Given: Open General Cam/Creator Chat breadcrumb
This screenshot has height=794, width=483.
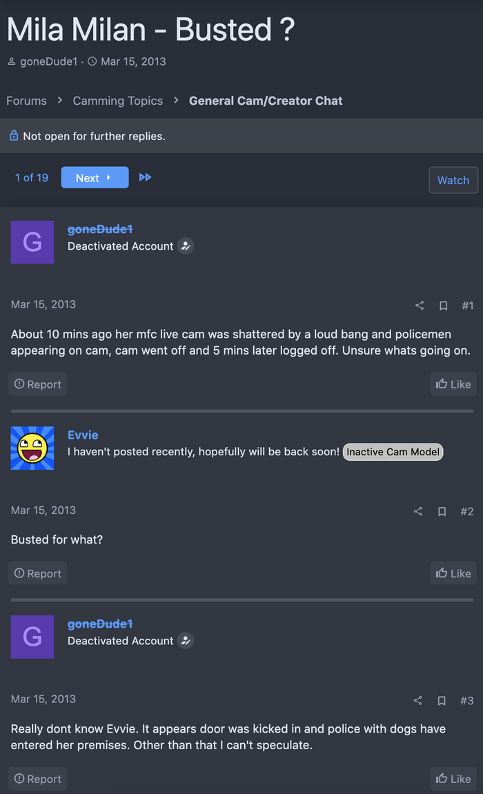Looking at the screenshot, I should (266, 101).
